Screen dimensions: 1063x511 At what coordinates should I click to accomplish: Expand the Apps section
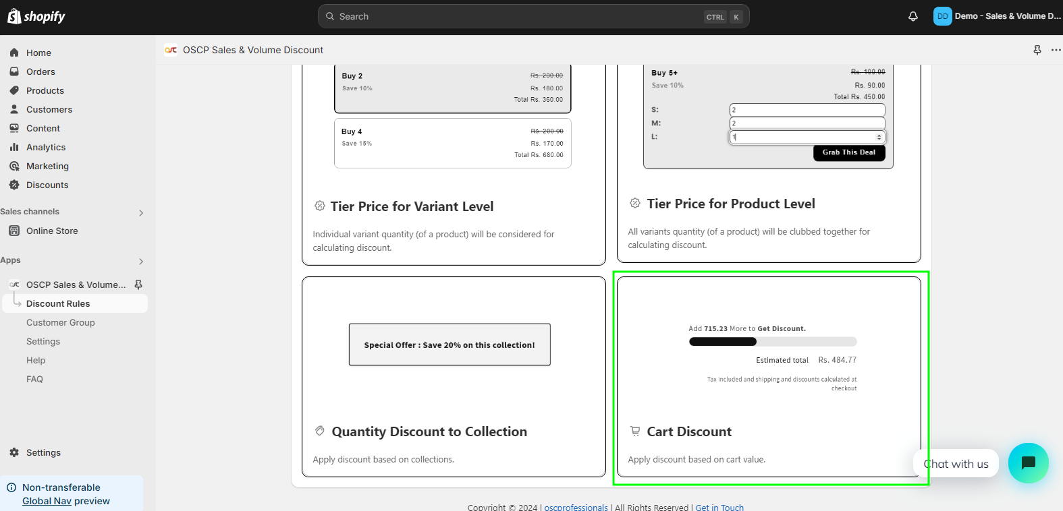[x=141, y=261]
